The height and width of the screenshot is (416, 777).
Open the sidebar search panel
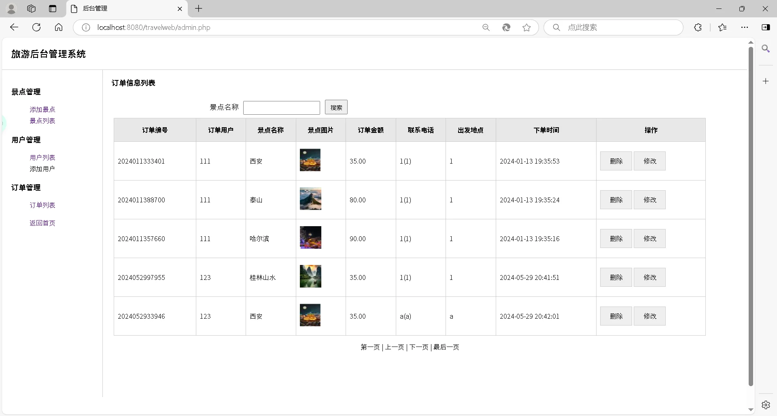coord(766,49)
